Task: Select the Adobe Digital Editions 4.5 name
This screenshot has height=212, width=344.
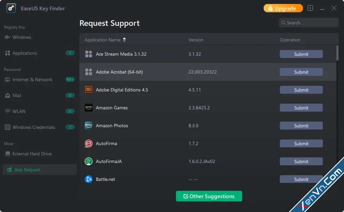Action: pos(122,90)
